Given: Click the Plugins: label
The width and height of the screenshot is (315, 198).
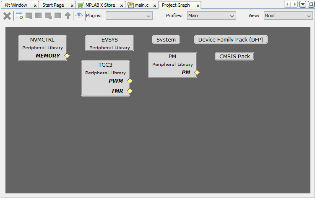Looking at the screenshot, I should (94, 16).
